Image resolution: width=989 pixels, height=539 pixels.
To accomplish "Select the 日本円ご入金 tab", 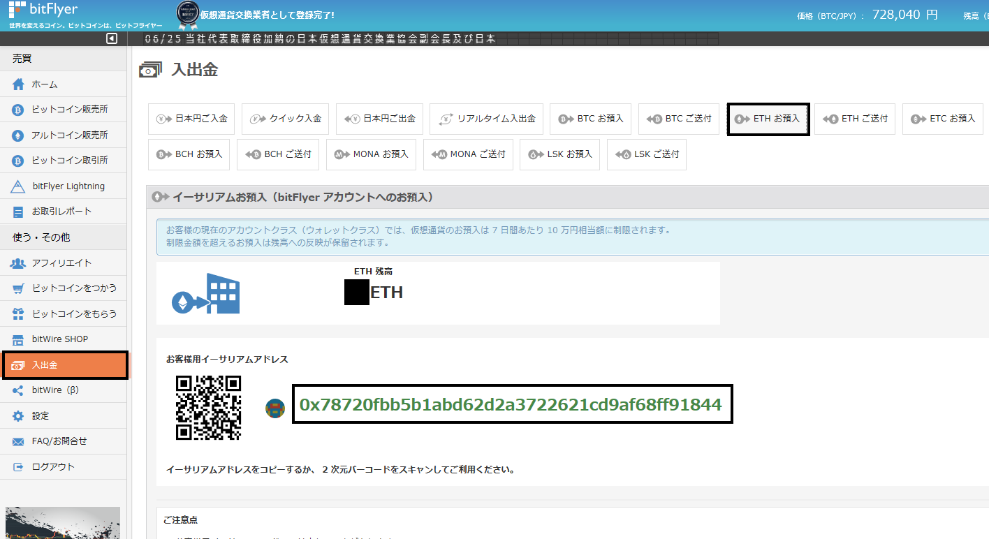I will click(191, 119).
